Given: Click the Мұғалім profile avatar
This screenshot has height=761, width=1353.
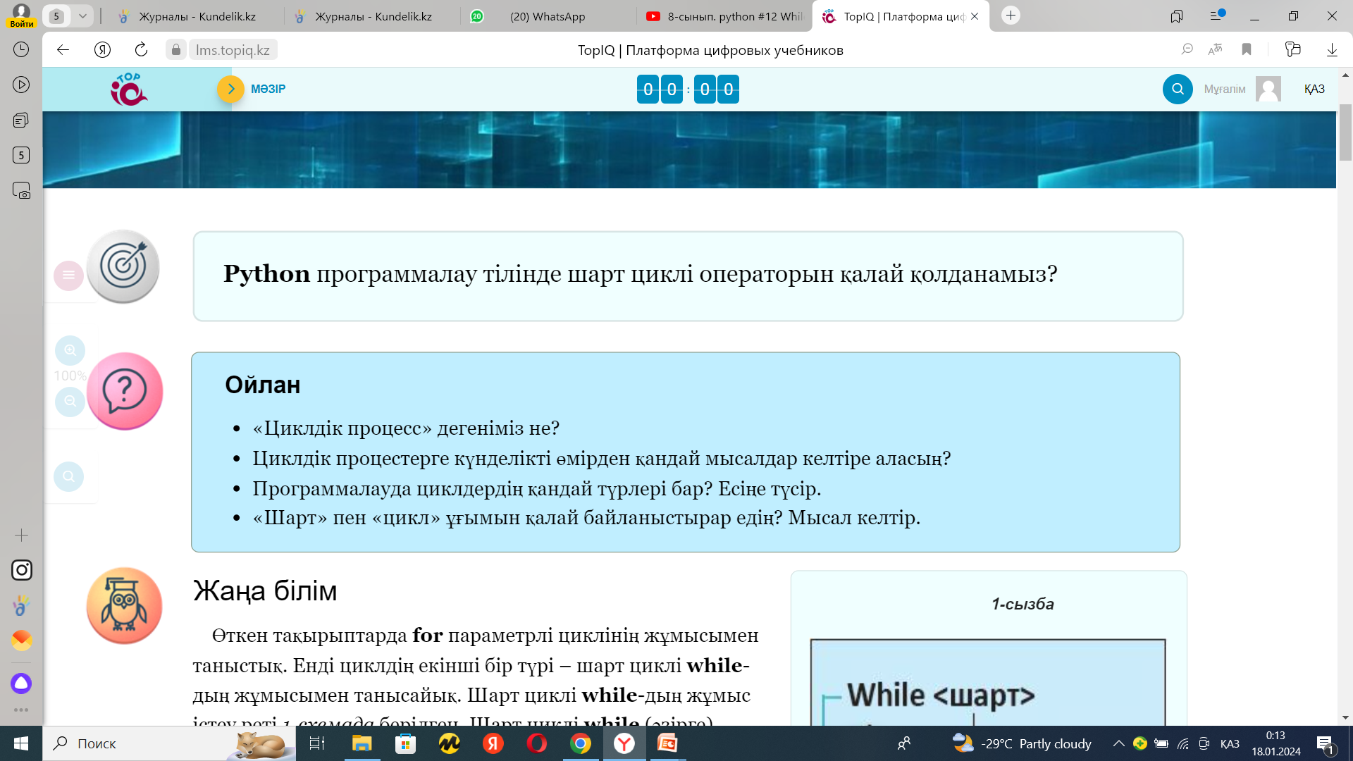Looking at the screenshot, I should [1268, 89].
